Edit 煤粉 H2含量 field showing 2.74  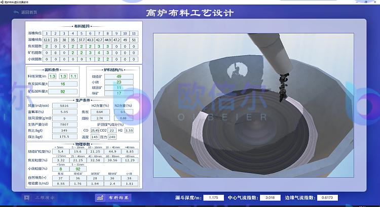(100, 118)
